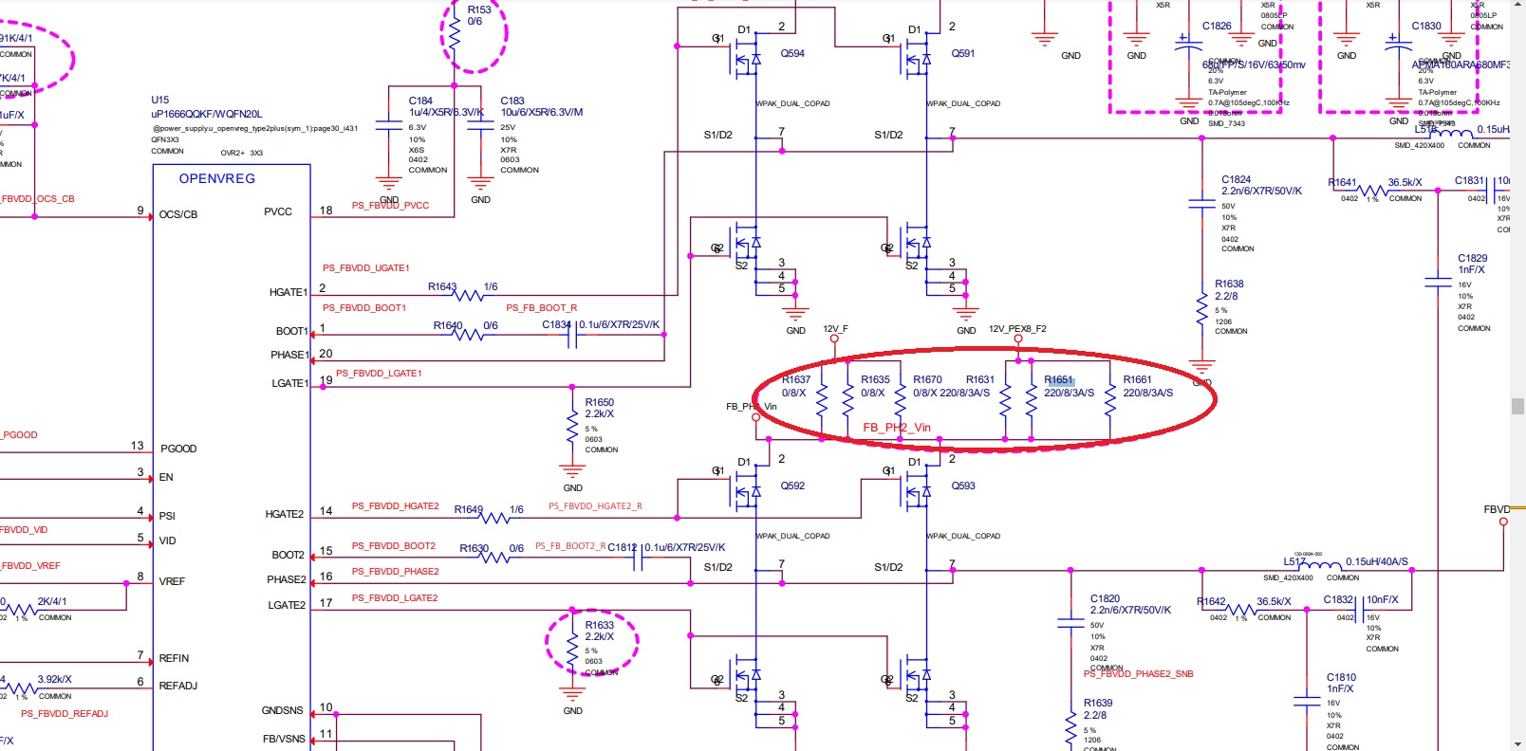Select the Q594 MOSFET designator
The width and height of the screenshot is (1526, 751).
tap(792, 53)
